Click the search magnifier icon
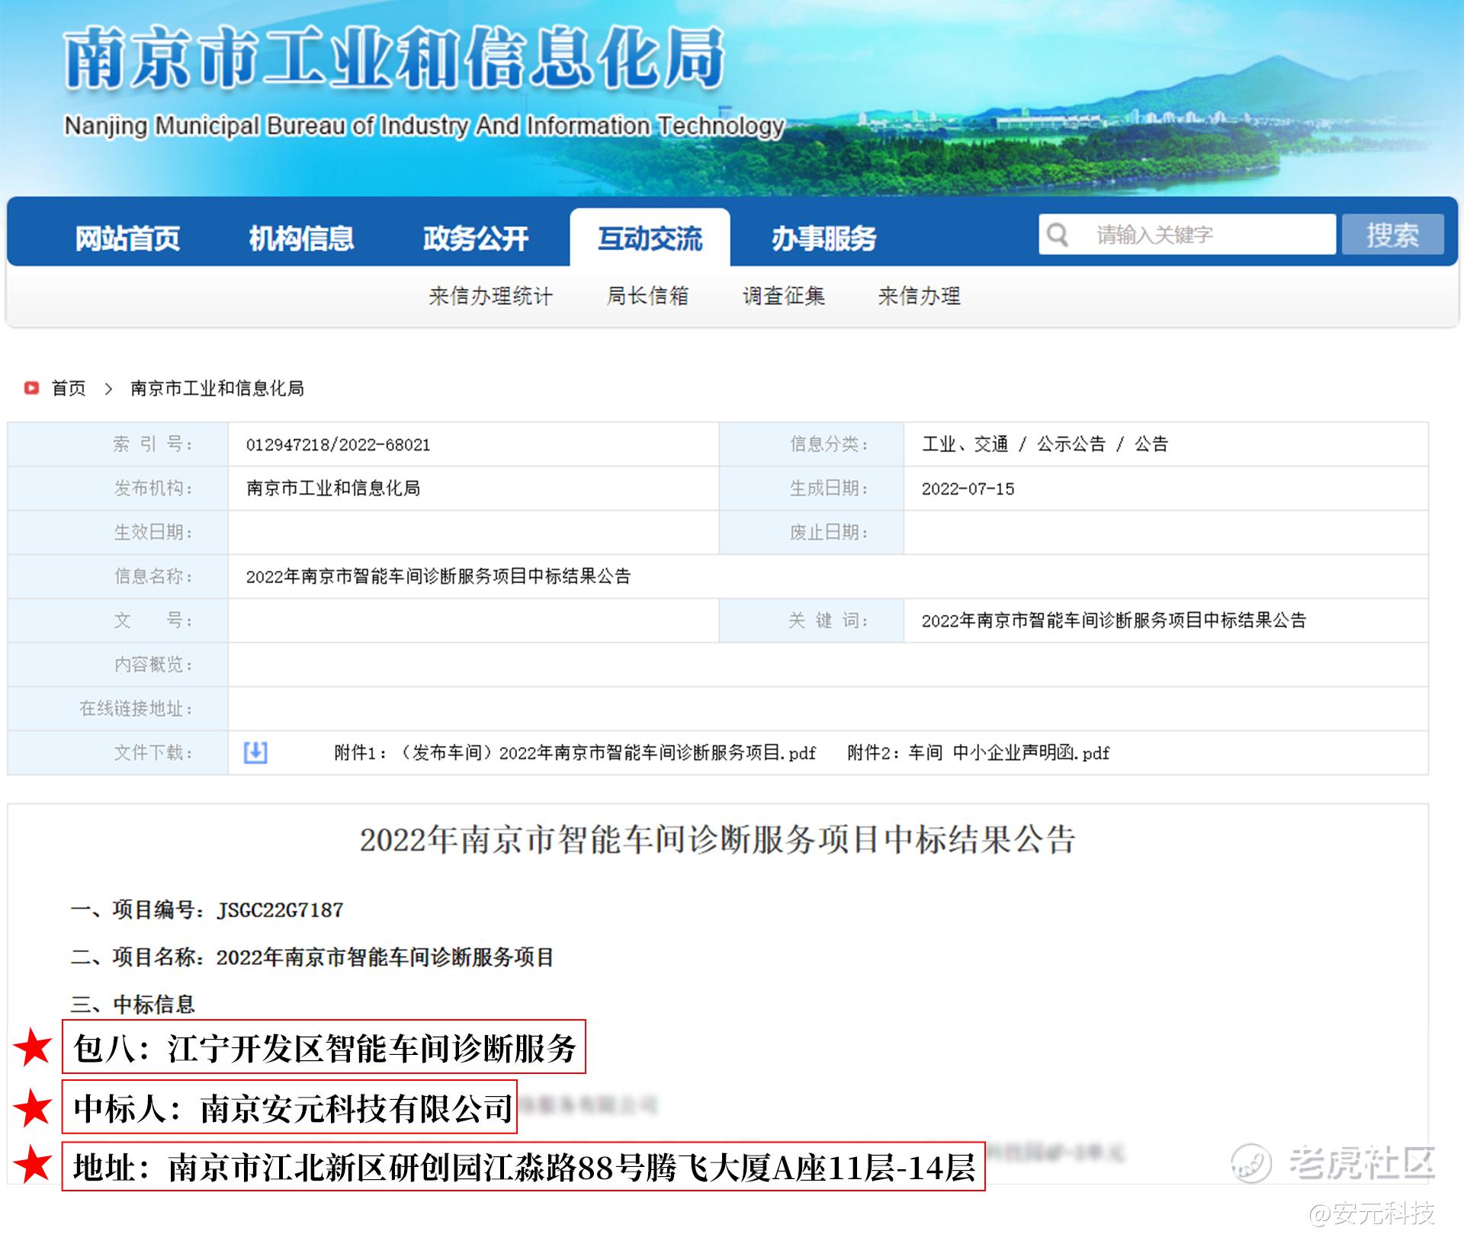This screenshot has height=1247, width=1464. [x=1057, y=234]
